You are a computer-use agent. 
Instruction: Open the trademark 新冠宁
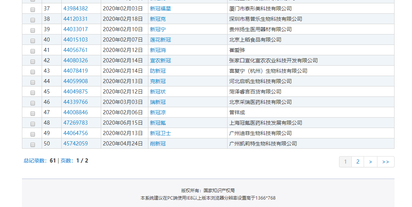(x=158, y=29)
